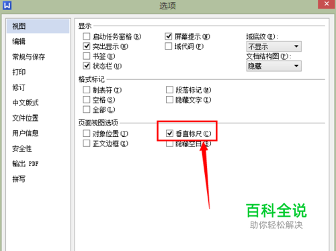Screen dimensions: 336x251
Task: Open the 打印 options category
Action: tap(19, 72)
